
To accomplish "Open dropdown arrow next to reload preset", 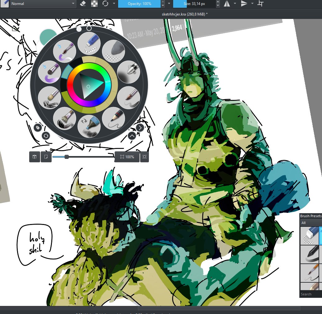I will pos(114,3).
